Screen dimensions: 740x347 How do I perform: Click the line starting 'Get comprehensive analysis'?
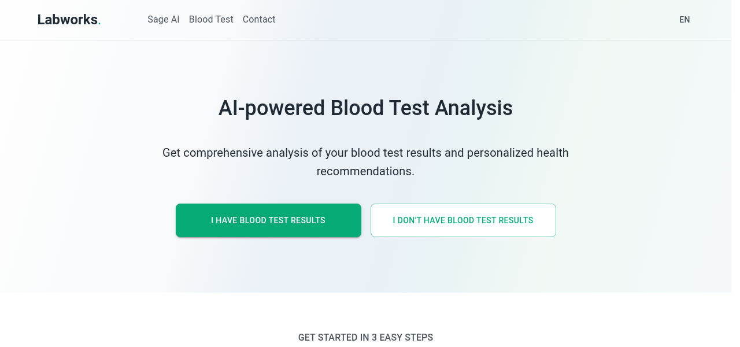pyautogui.click(x=365, y=153)
